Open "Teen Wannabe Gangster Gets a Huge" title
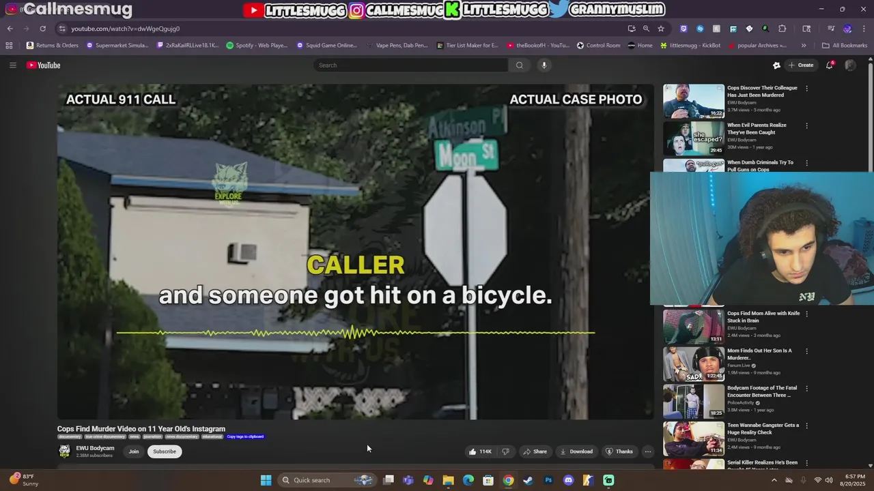 click(x=763, y=428)
